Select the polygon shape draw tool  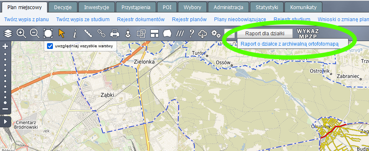pyautogui.click(x=167, y=34)
